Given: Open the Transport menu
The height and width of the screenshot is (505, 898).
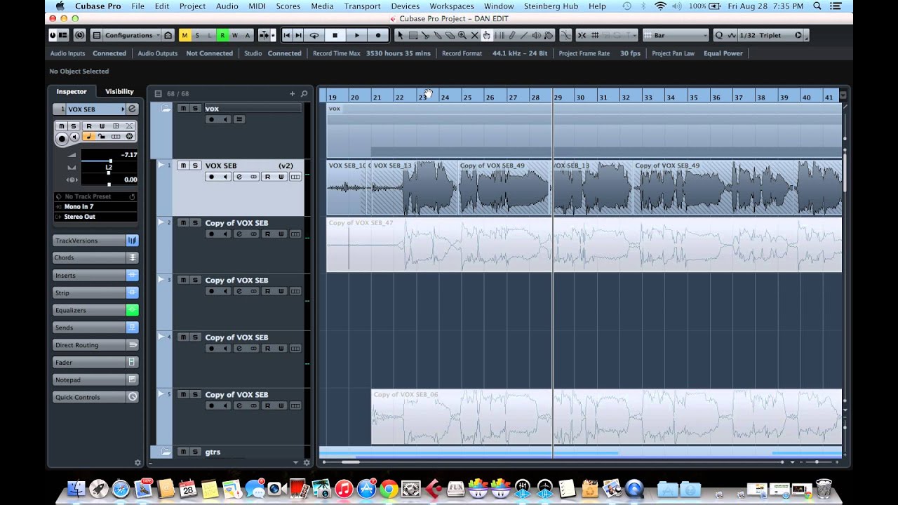Looking at the screenshot, I should (x=363, y=6).
